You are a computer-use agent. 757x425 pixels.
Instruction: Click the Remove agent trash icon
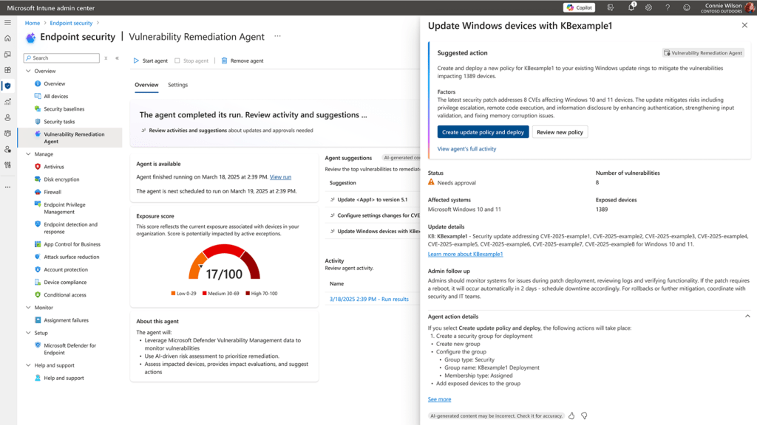point(225,61)
